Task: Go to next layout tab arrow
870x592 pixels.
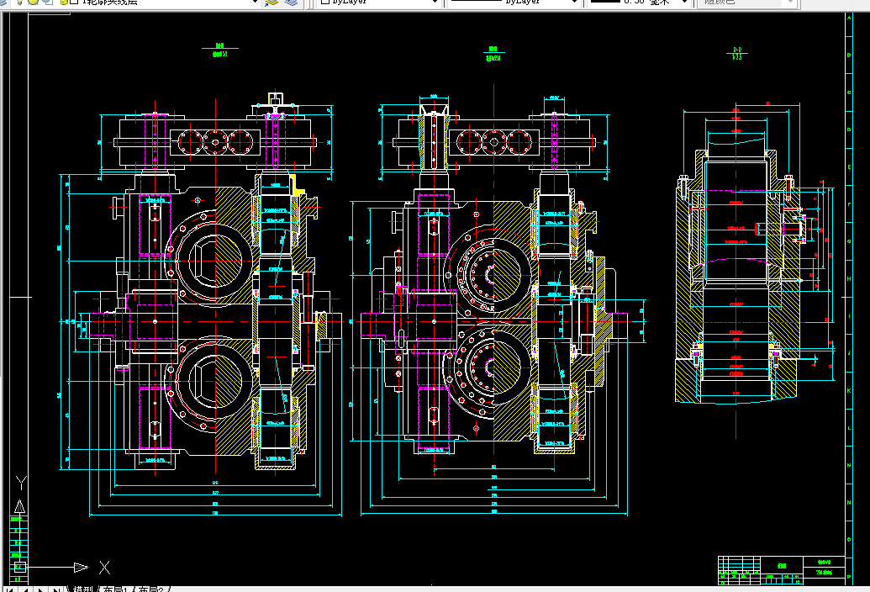Action: [40, 589]
